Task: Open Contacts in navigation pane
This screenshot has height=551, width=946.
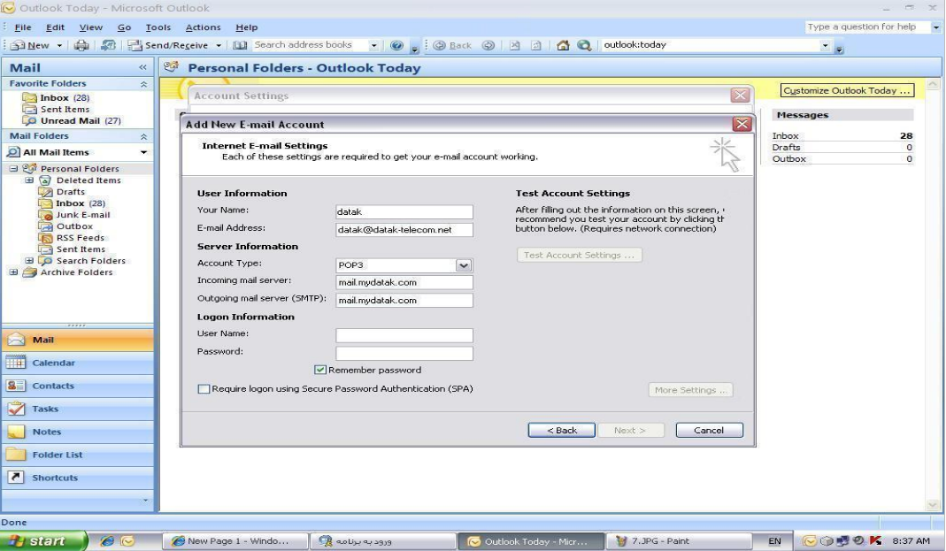Action: [78, 386]
